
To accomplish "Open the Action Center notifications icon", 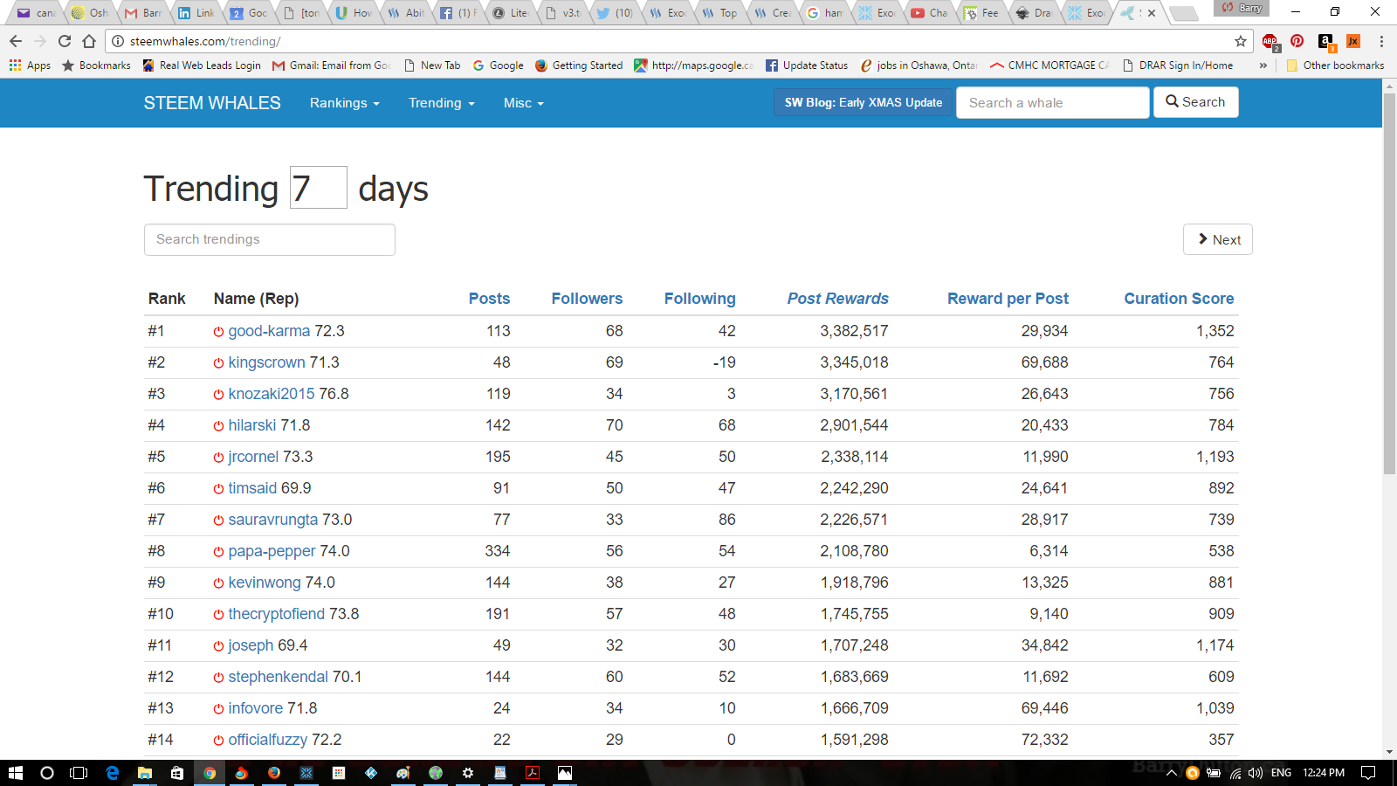I will [x=1368, y=773].
